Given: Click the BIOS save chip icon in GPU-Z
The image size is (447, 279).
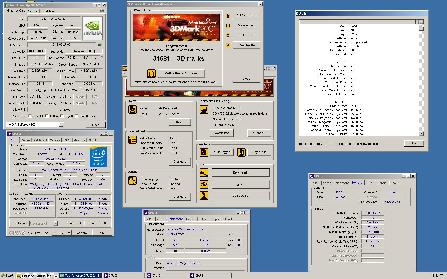Looking at the screenshot, I should point(100,45).
